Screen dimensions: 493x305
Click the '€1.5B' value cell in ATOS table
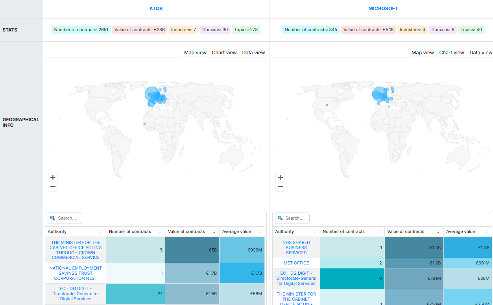tap(192, 294)
